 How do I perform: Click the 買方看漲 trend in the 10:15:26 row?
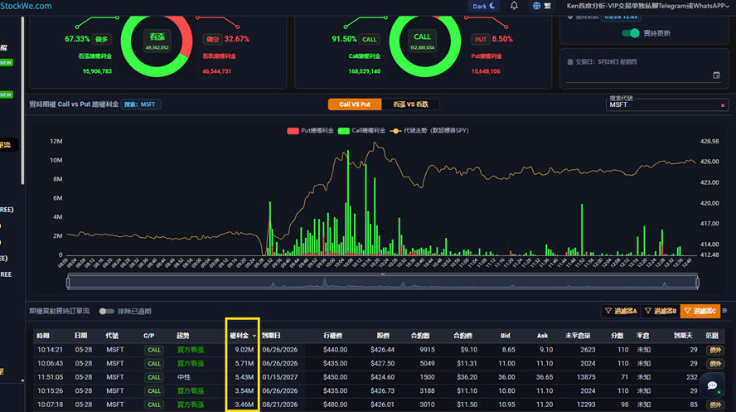(191, 390)
